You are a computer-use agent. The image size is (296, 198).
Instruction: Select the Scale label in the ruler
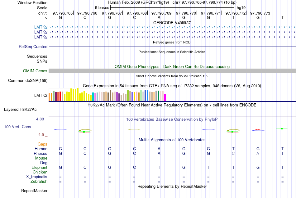(42, 8)
